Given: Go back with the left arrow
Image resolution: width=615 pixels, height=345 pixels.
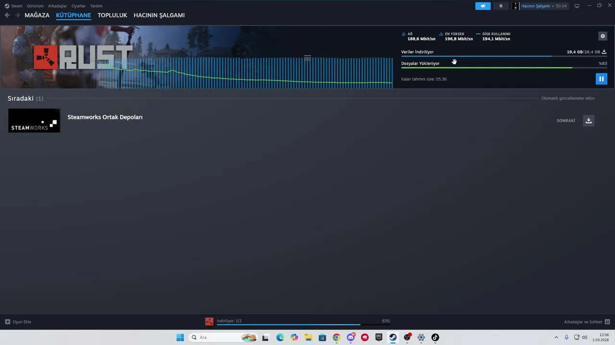Looking at the screenshot, I should coord(7,15).
